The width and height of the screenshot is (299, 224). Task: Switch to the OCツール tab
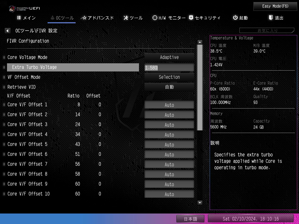coord(62,18)
